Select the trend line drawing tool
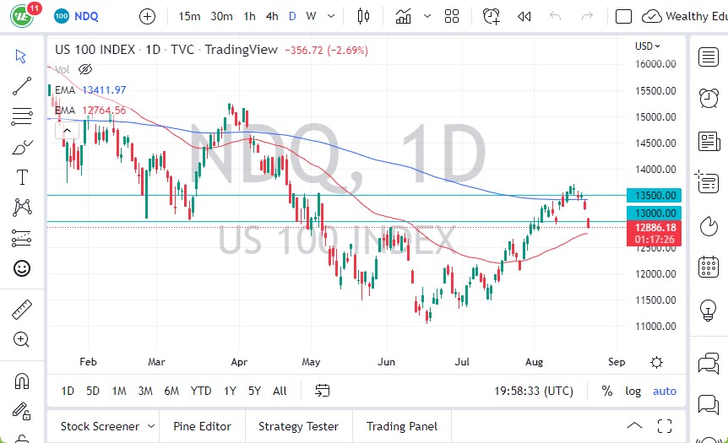Viewport: 728px width, 443px height. pos(22,85)
